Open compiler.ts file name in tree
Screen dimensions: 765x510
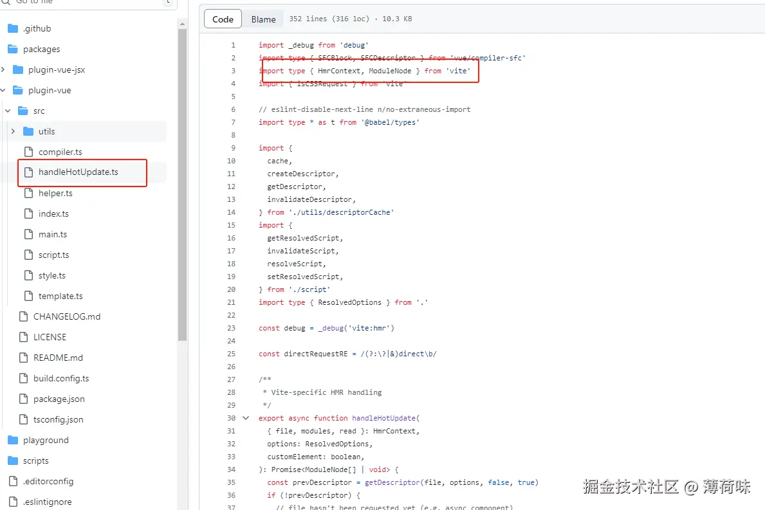click(60, 152)
